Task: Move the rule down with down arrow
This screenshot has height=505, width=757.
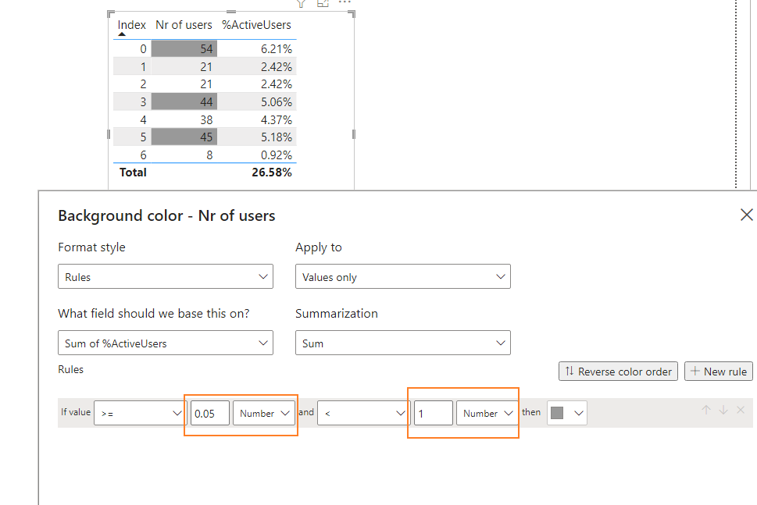Action: [x=723, y=410]
